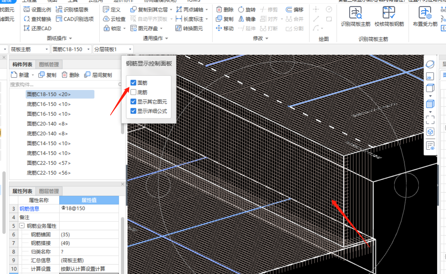Switch to the 图层管理 tab
This screenshot has height=274, width=446.
(x=49, y=191)
